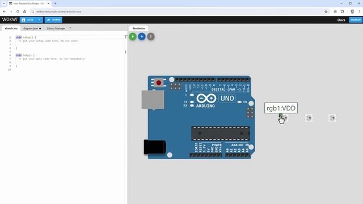Switch to the sketch.ino tab
This screenshot has width=363, height=204.
coord(11,28)
